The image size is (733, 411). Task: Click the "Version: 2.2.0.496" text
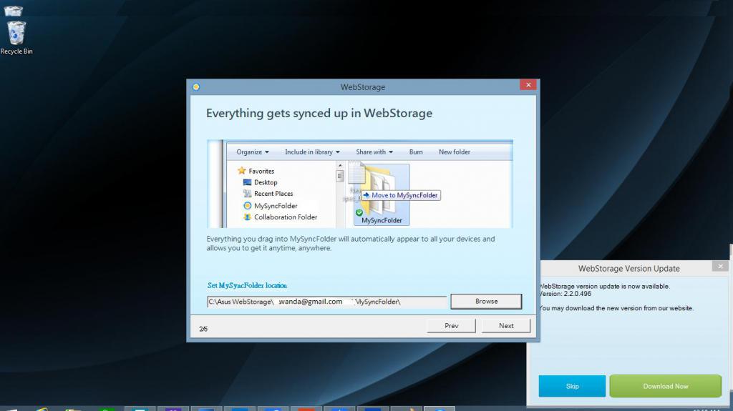pos(565,294)
